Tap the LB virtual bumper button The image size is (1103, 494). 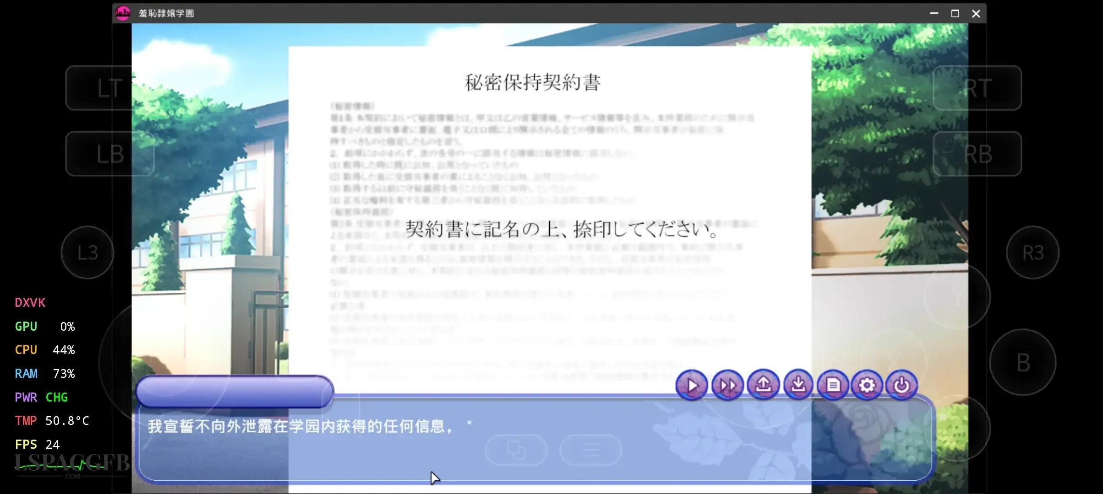click(110, 154)
